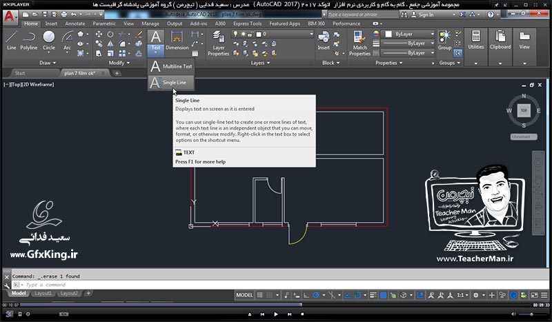Select Multiline Text from menu
Image resolution: width=552 pixels, height=322 pixels.
171,66
